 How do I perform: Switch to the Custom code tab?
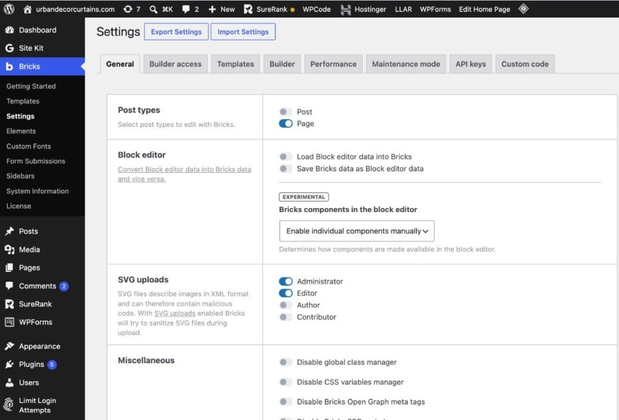[x=525, y=64]
